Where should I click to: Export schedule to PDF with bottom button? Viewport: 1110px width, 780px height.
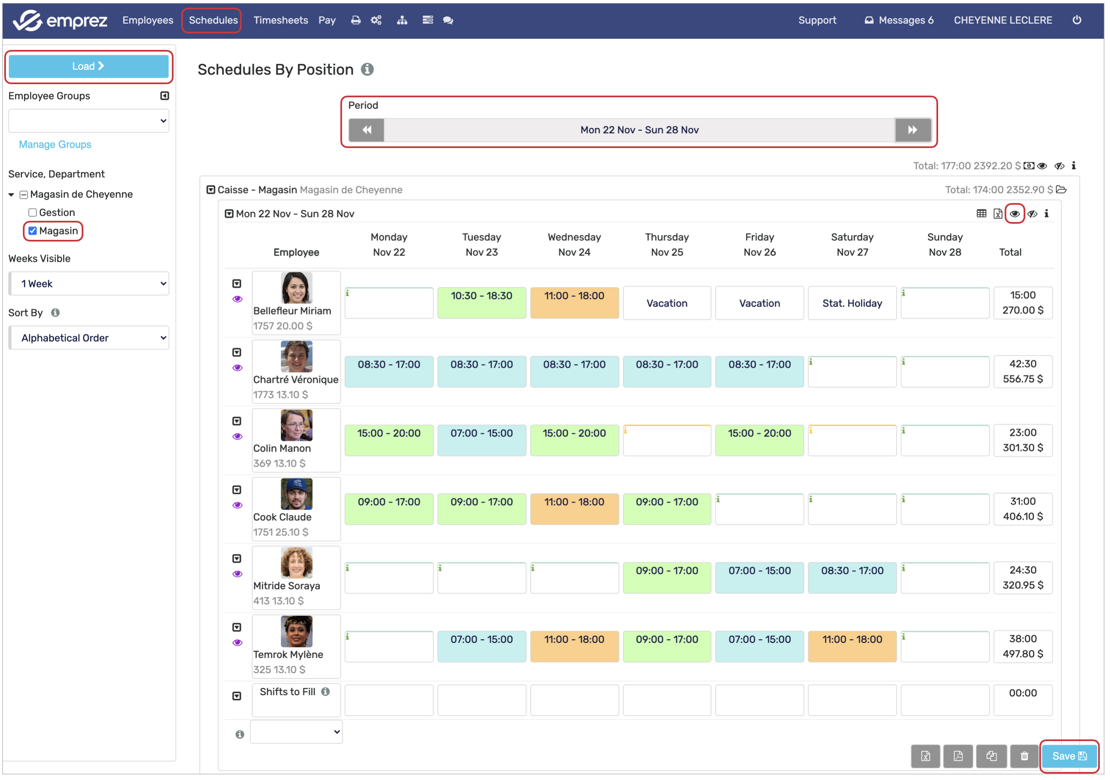tap(958, 756)
